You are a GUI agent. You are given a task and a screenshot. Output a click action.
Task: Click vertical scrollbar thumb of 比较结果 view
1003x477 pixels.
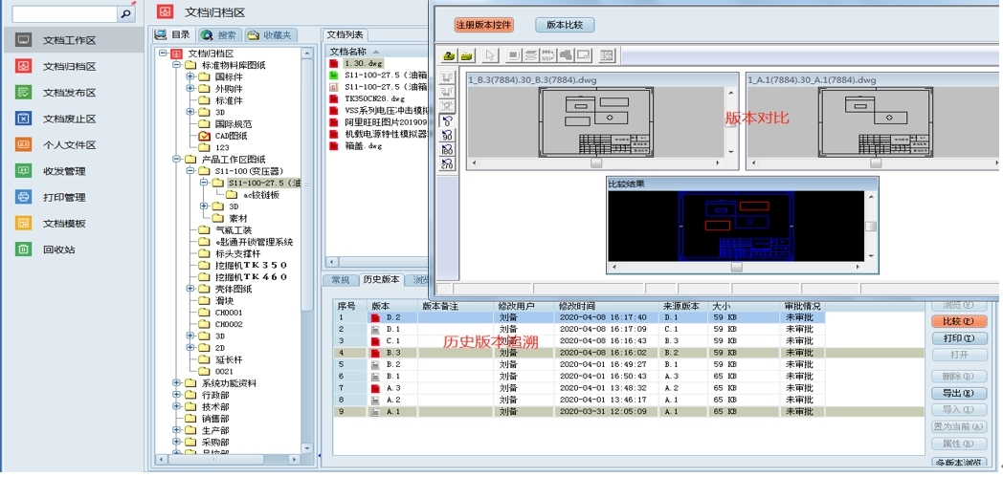point(871,226)
